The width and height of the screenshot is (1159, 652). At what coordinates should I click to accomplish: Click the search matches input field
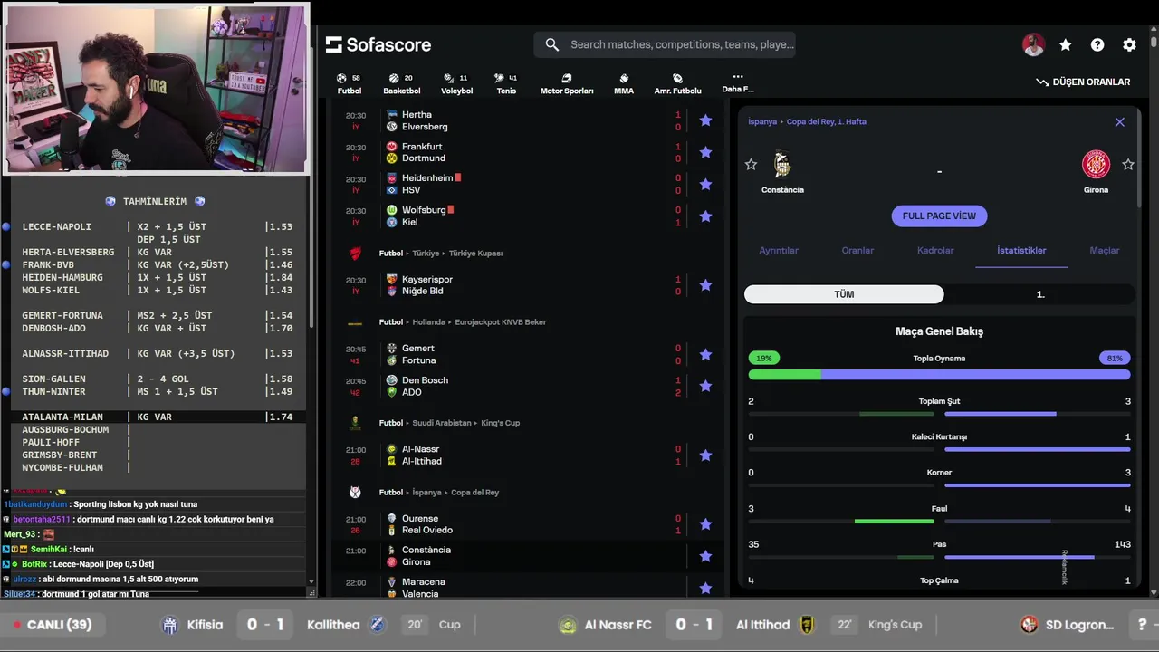click(665, 44)
